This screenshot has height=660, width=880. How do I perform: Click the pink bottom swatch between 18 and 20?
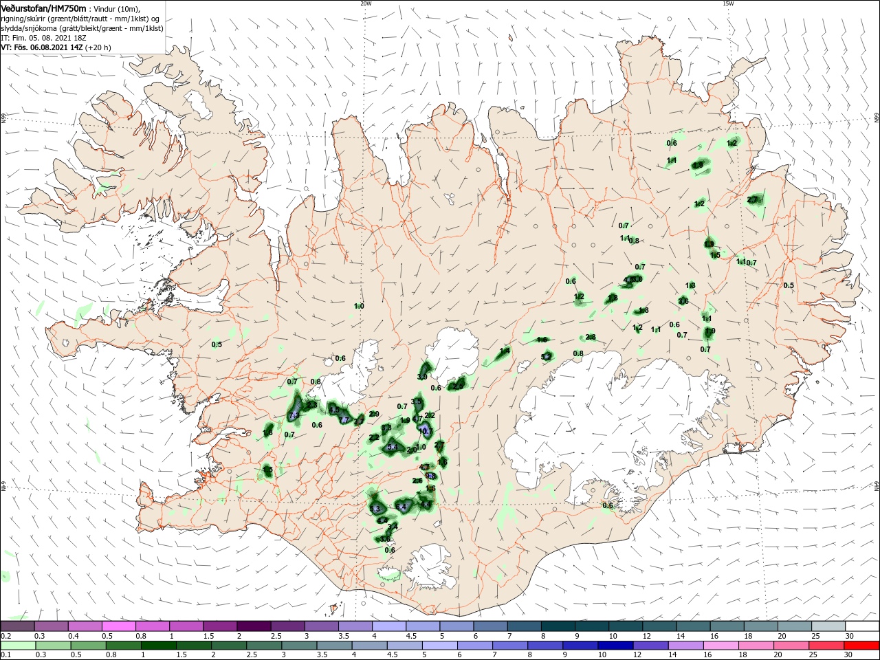[757, 646]
